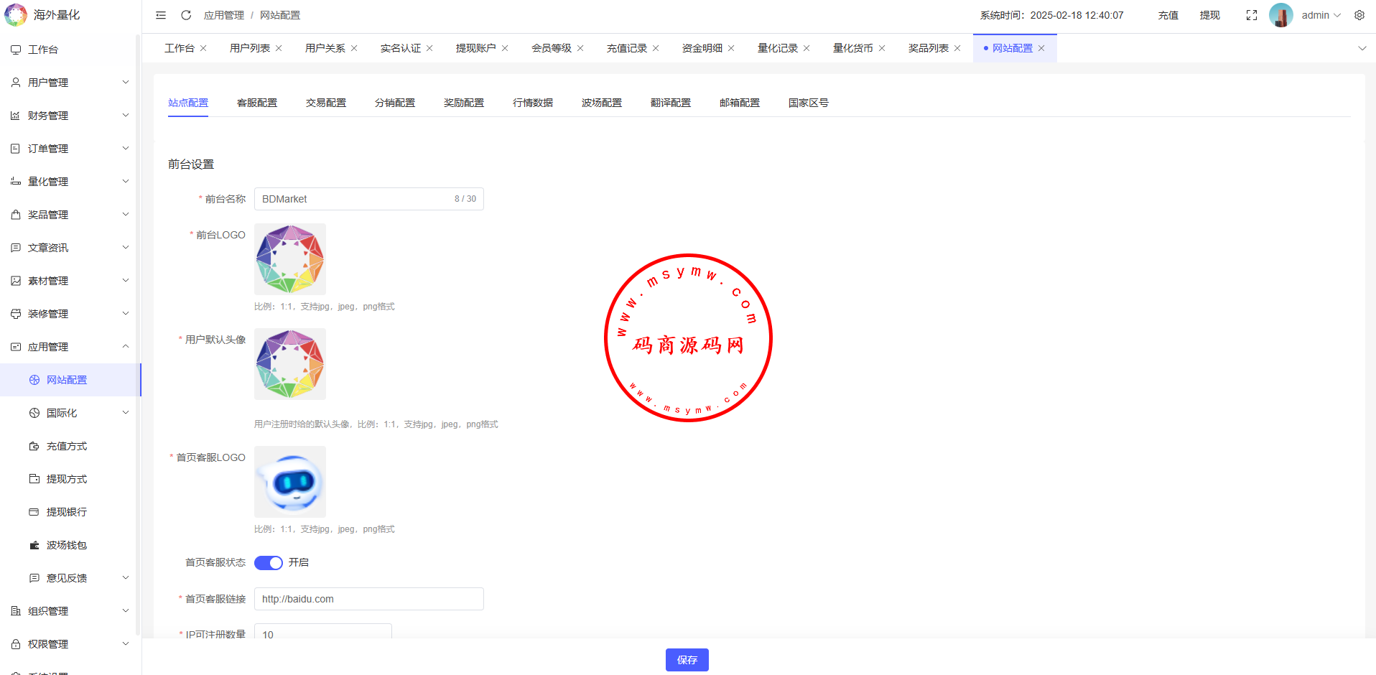Click the 提现银行 card icon

pyautogui.click(x=34, y=512)
